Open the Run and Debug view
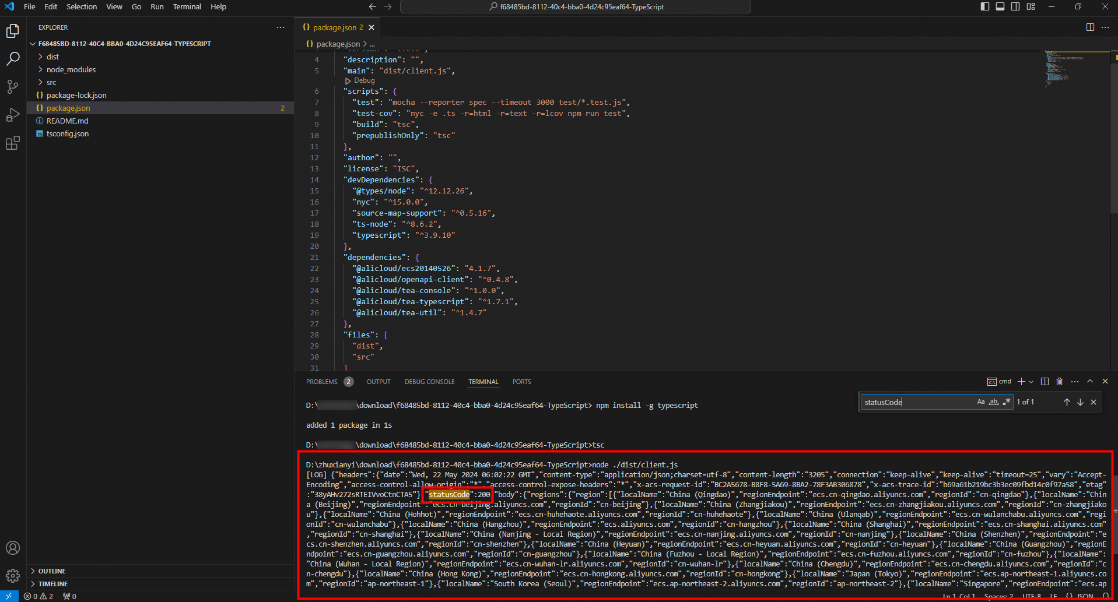This screenshot has height=602, width=1118. point(13,115)
